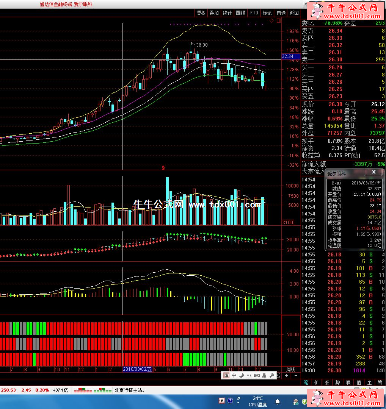Toggle the 复权 price adjustment button
Screen dimensions: 386x409
[201, 13]
